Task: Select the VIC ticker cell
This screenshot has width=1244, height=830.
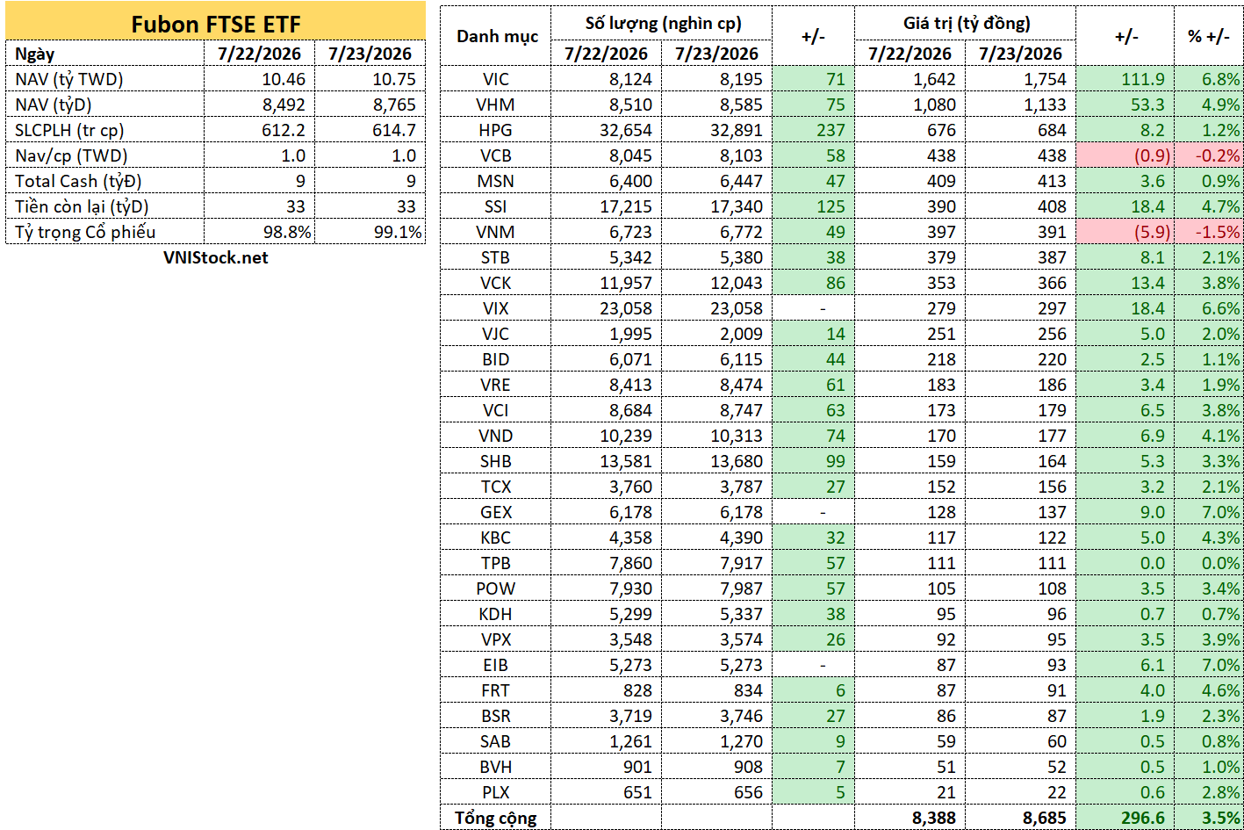Action: coord(495,79)
